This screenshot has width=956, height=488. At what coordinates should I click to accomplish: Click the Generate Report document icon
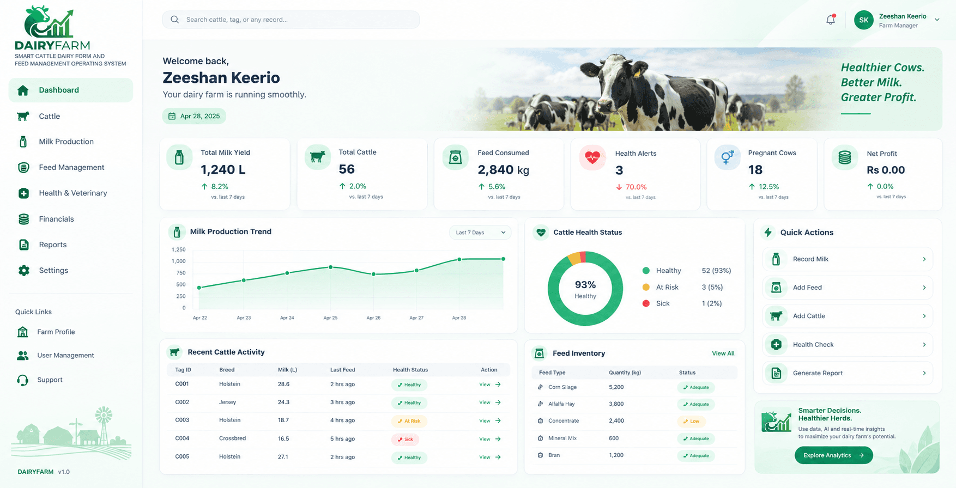coord(776,373)
